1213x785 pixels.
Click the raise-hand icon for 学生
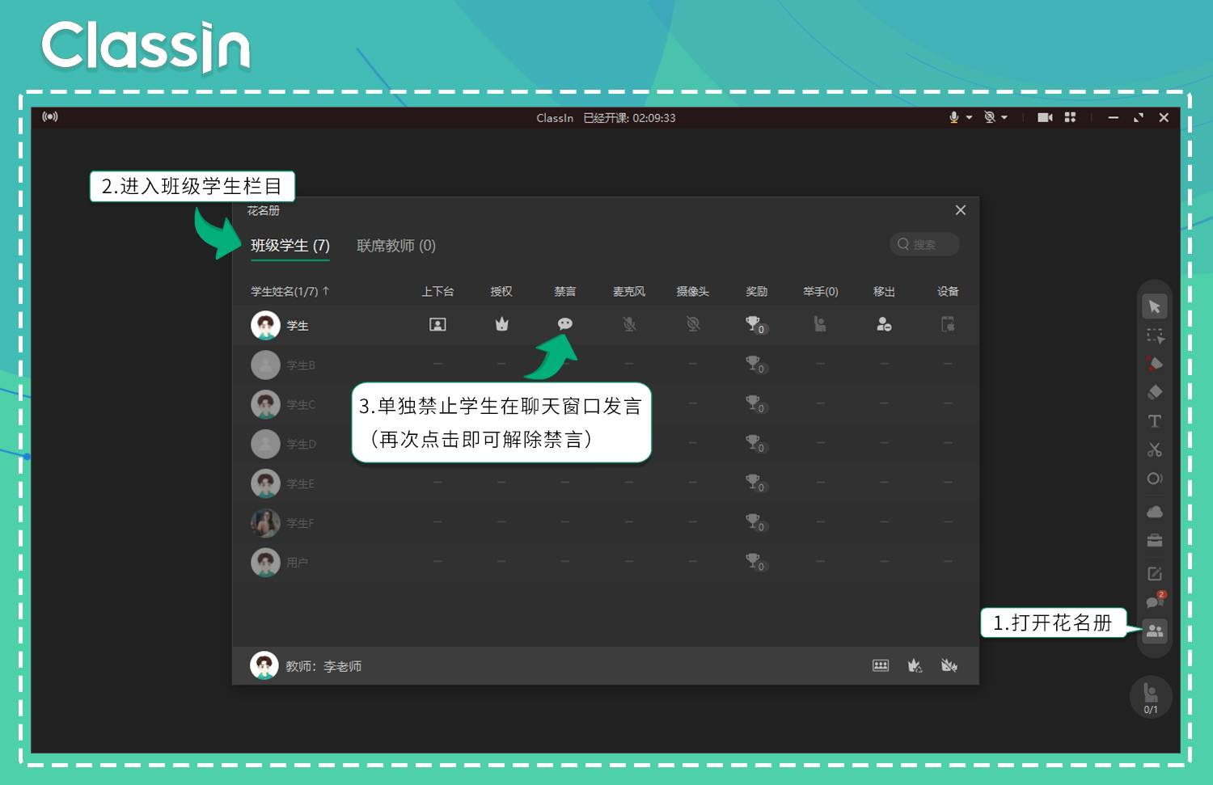820,324
